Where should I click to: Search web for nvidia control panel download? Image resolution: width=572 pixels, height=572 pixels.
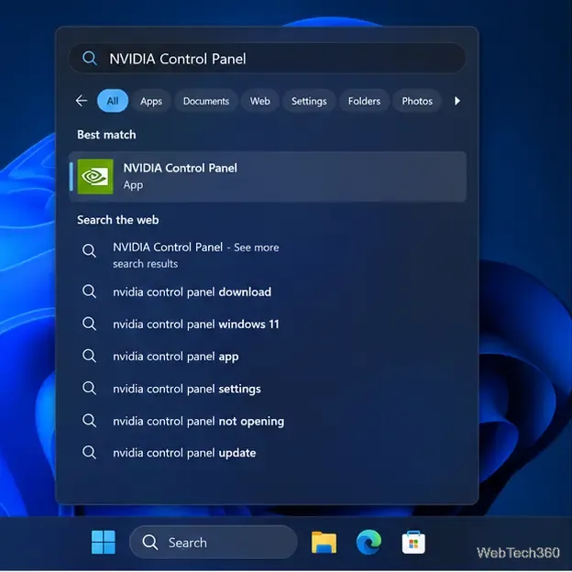pyautogui.click(x=192, y=291)
